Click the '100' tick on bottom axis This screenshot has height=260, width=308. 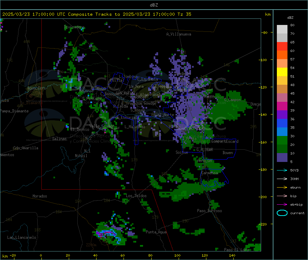point(177,255)
